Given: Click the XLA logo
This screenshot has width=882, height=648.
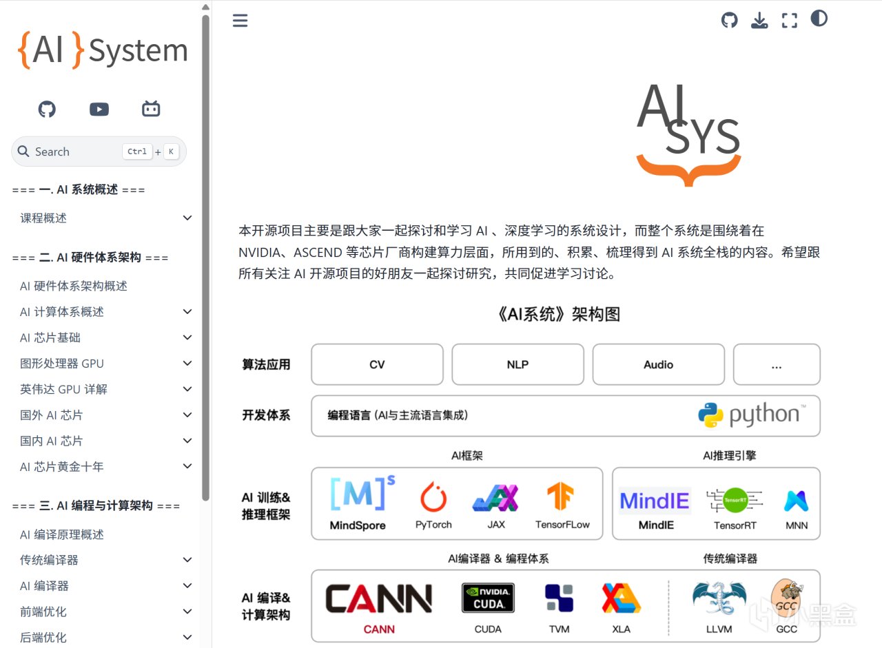Looking at the screenshot, I should (621, 598).
